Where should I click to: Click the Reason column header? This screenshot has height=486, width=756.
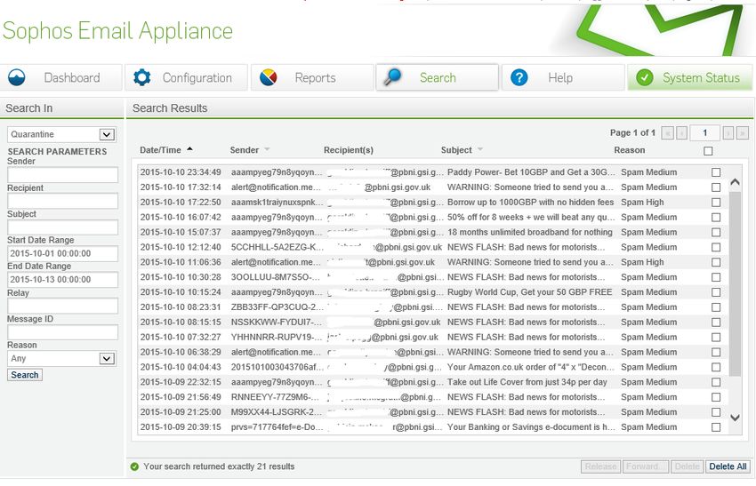(629, 150)
